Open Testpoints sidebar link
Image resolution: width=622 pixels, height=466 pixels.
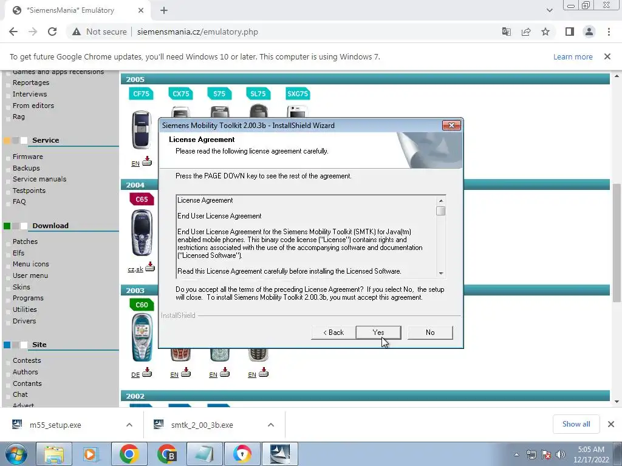point(29,191)
